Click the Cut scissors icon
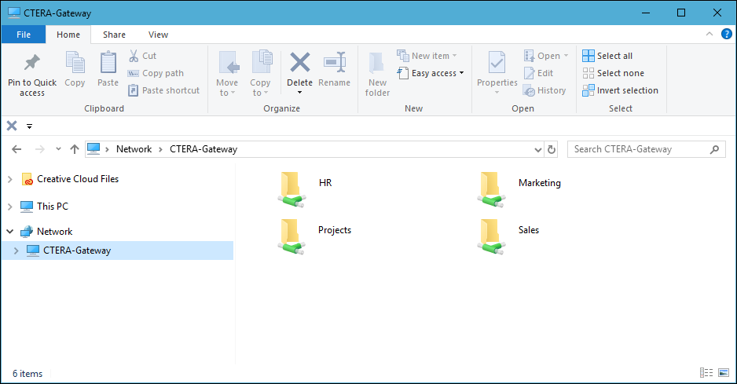The image size is (737, 384). [x=134, y=56]
